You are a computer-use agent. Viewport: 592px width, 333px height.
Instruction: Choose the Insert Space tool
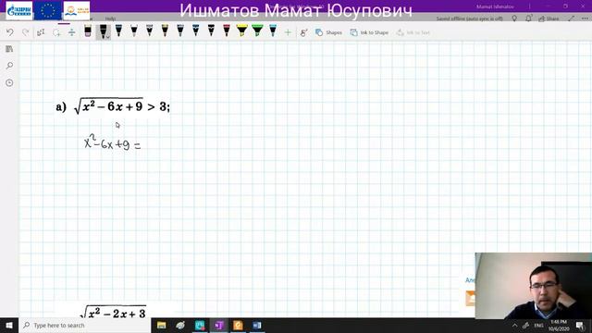pos(72,32)
